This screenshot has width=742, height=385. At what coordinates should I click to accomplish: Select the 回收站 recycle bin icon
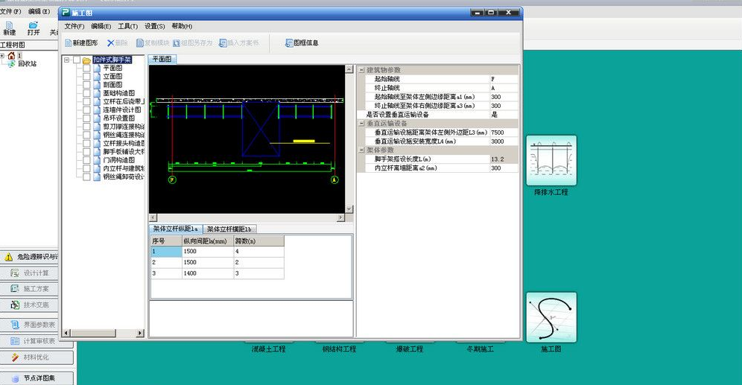click(12, 64)
